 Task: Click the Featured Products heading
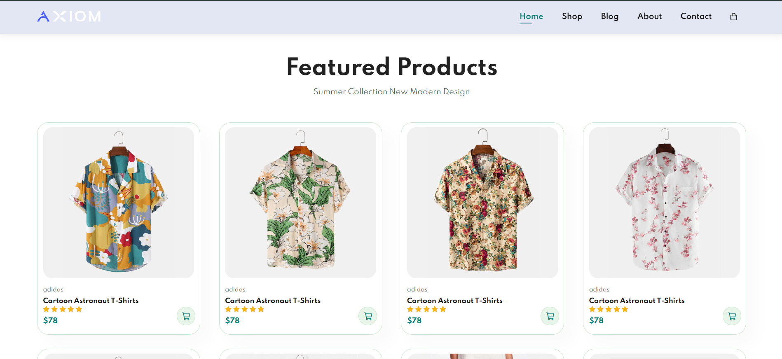[391, 66]
